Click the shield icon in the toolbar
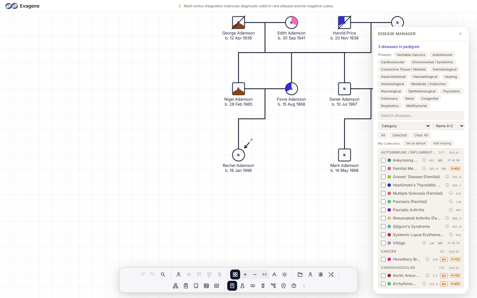The width and height of the screenshot is (477, 298). (284, 286)
